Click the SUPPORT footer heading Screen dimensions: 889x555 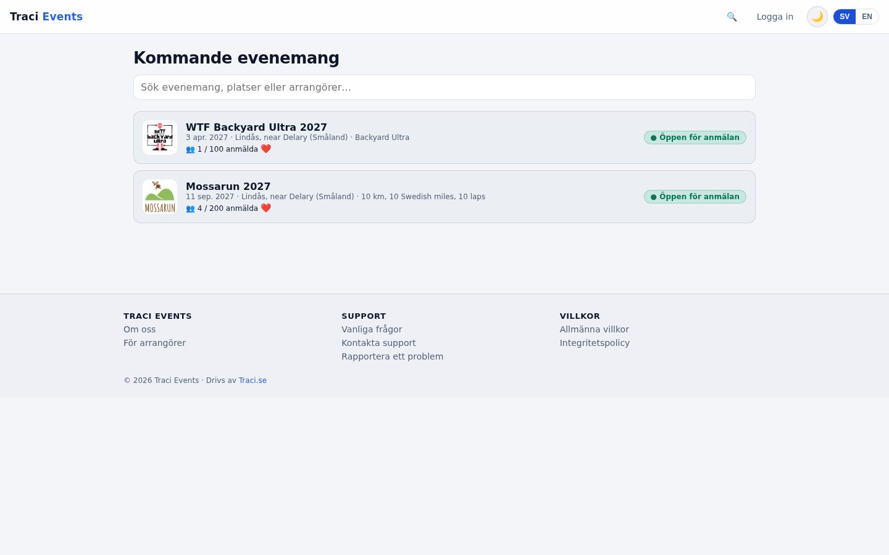[364, 316]
